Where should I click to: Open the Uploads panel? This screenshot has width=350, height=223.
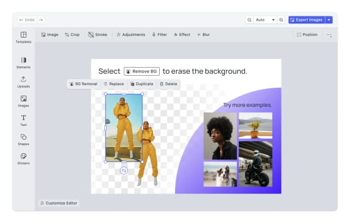[x=24, y=82]
